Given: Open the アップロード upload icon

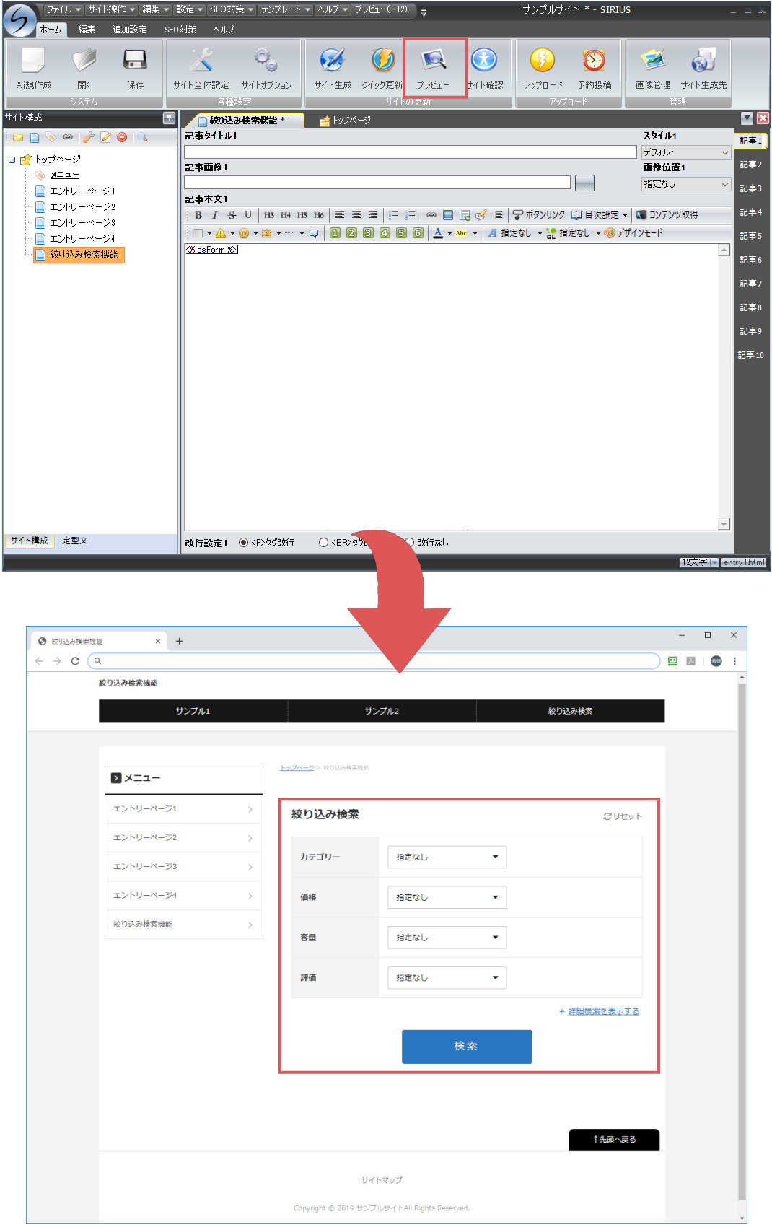Looking at the screenshot, I should (543, 61).
